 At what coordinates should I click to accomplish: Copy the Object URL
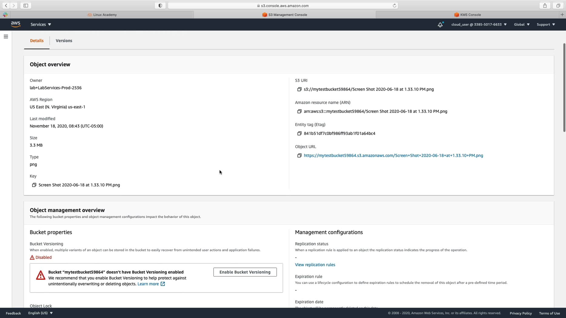299,156
